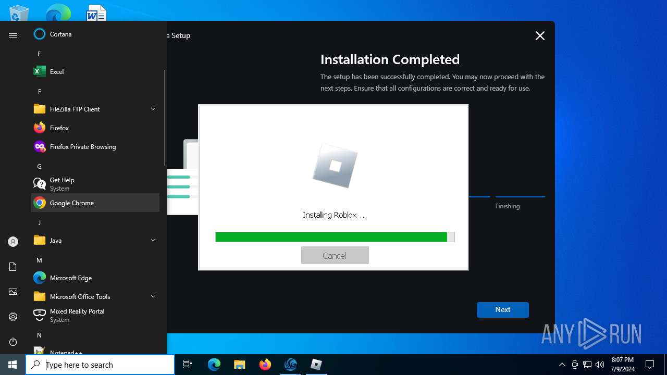Open the Java folder entry

click(x=95, y=240)
